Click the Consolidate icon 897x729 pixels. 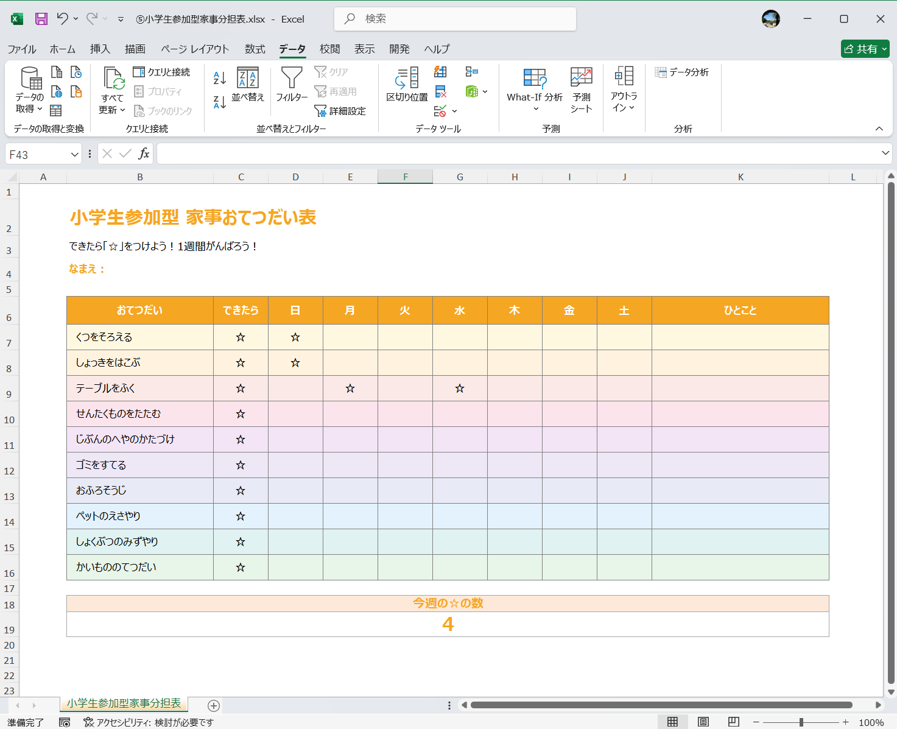[x=472, y=72]
